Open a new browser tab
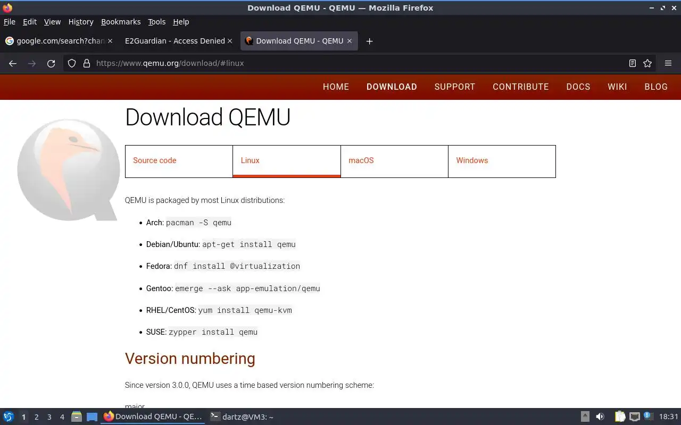 click(369, 41)
